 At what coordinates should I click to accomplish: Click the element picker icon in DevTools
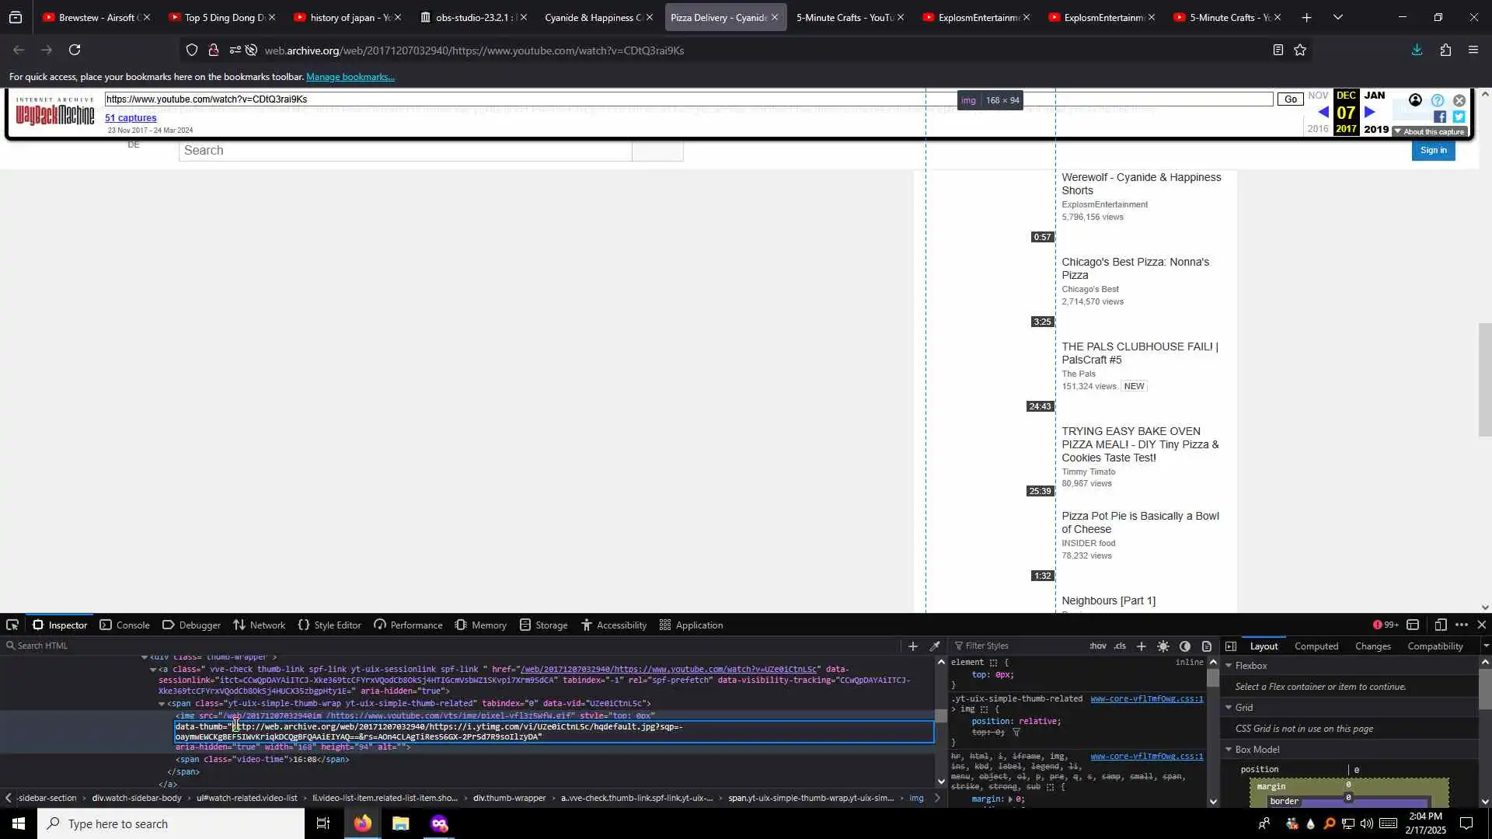tap(12, 625)
